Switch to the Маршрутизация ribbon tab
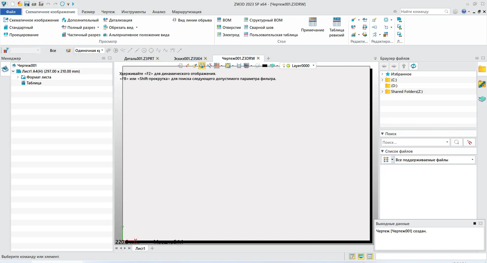 (187, 12)
